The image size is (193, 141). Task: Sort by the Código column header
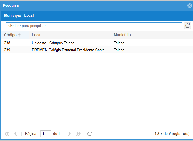click(10, 35)
